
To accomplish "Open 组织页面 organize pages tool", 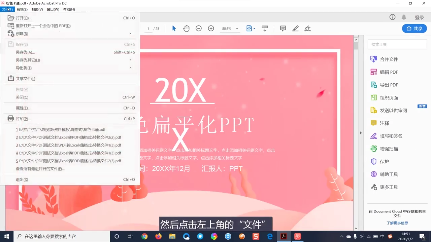I will pos(384,97).
